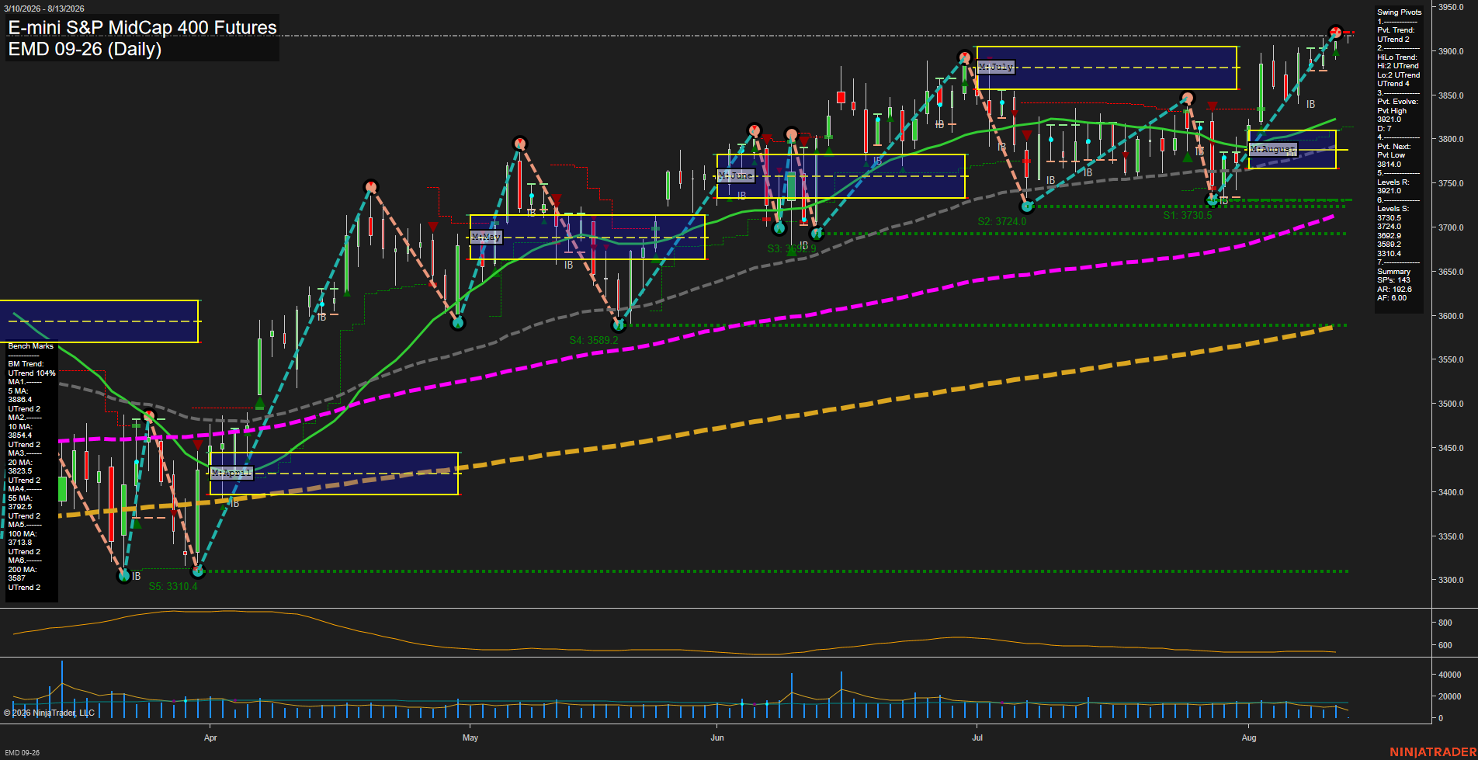Select the M:May monthly range label
This screenshot has height=760, width=1478.
click(487, 237)
